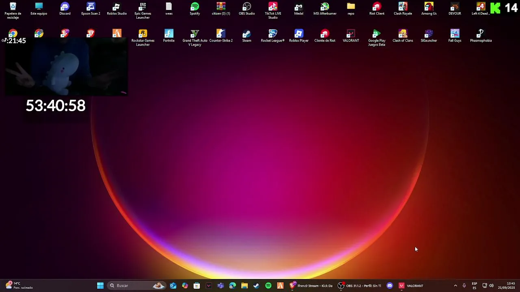Switch to OBS 31.1.2 taskbar window
Viewport: 520px width, 292px height.
[x=360, y=286]
